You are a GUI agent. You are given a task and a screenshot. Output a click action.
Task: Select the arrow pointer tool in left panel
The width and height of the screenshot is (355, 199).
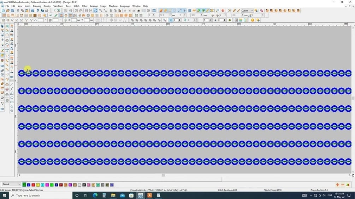2,26
